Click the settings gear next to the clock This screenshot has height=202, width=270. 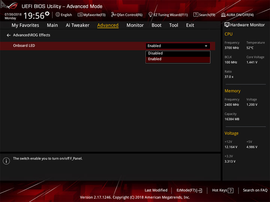click(x=47, y=13)
